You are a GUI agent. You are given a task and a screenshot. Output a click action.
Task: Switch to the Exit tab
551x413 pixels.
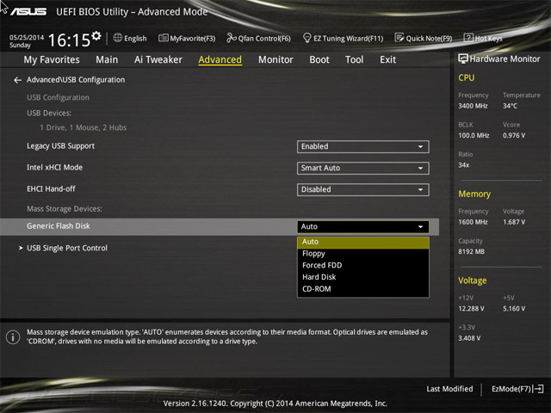pos(388,59)
